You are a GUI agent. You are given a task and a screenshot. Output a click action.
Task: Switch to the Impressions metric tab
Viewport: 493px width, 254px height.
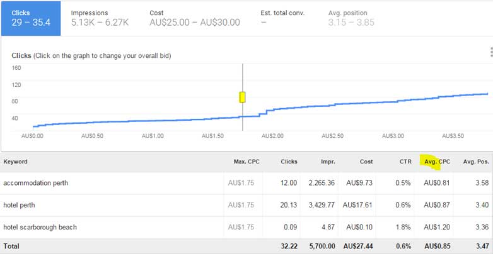100,18
